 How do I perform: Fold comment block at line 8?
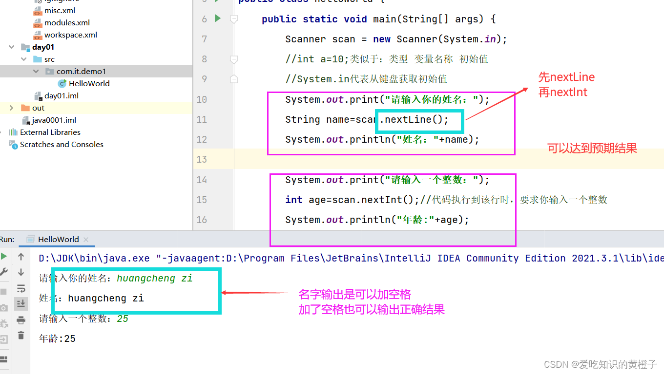(234, 59)
